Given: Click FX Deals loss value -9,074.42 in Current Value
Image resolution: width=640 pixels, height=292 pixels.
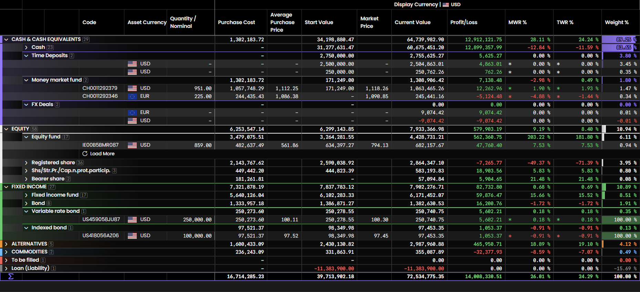Looking at the screenshot, I should pos(431,121).
